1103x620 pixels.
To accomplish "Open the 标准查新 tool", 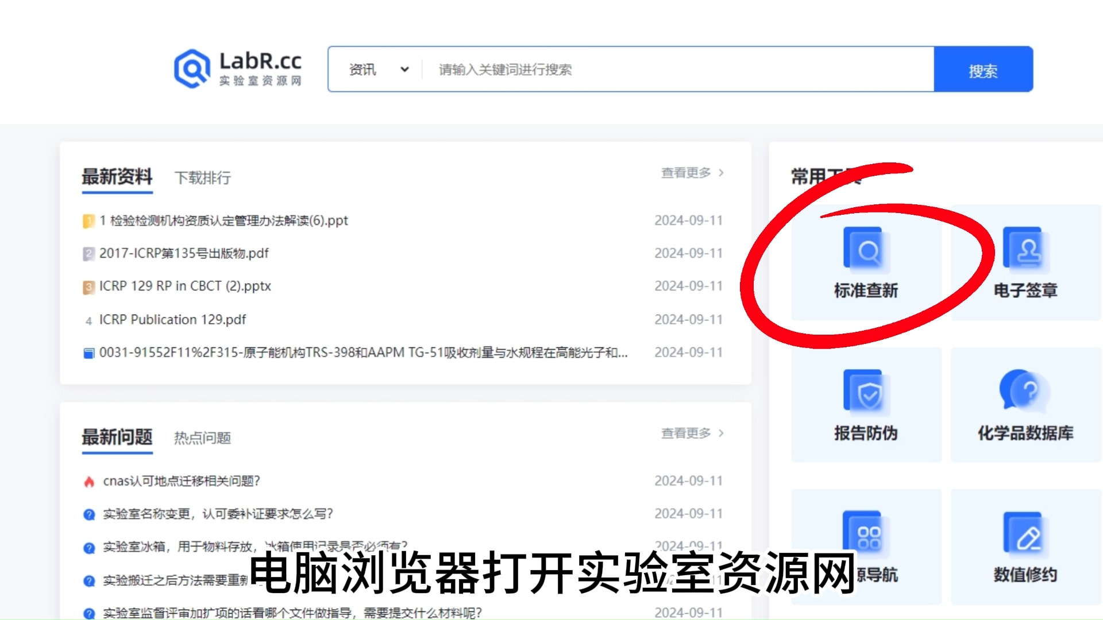I will [866, 262].
